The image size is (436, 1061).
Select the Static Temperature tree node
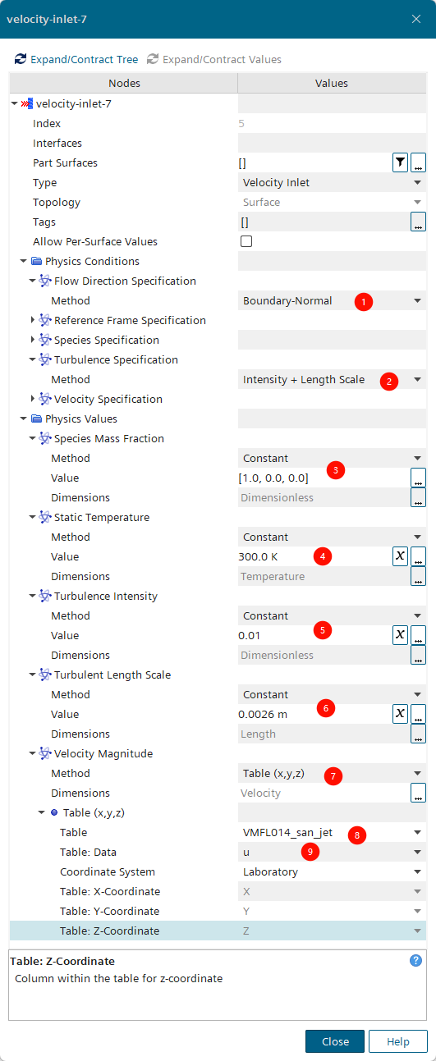point(102,517)
